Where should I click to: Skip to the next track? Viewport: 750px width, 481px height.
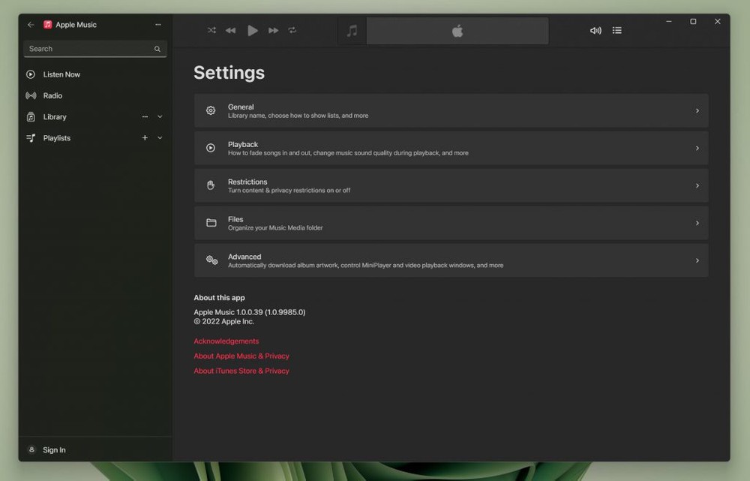[273, 31]
